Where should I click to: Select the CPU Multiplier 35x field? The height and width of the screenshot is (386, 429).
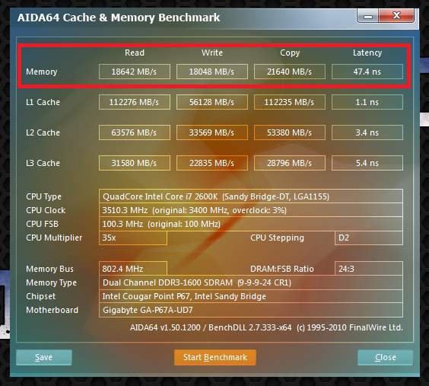(x=132, y=238)
